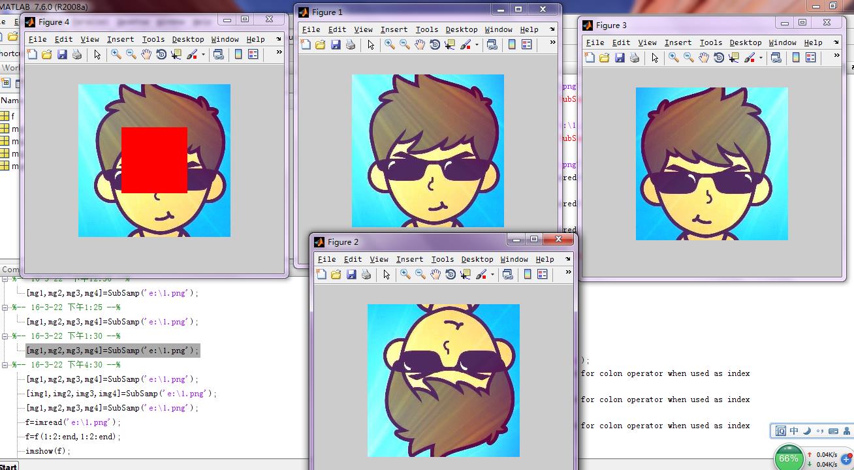Select Data Cursor tool in Figure 1
The width and height of the screenshot is (854, 470).
coord(450,44)
